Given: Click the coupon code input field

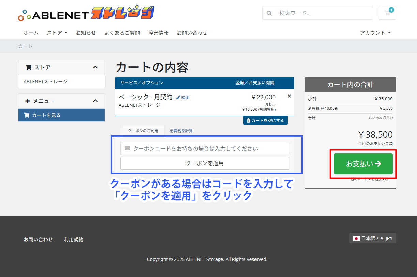Looking at the screenshot, I should click(x=204, y=149).
